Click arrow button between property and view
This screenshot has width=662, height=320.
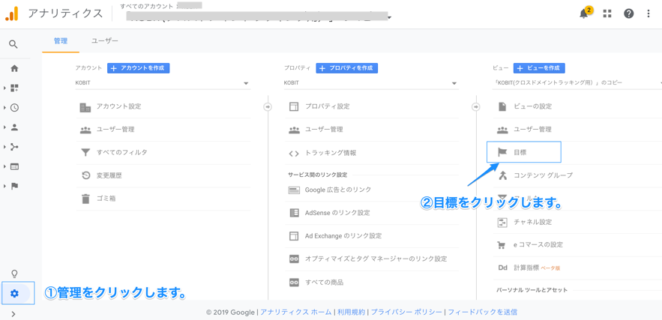(476, 107)
